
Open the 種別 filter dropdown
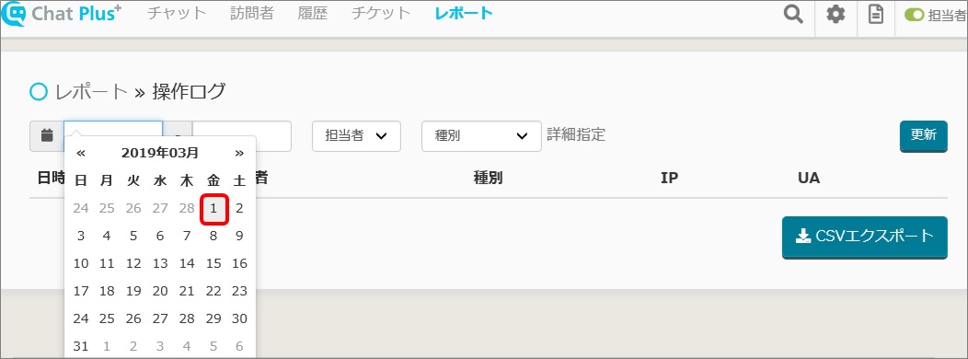click(481, 136)
